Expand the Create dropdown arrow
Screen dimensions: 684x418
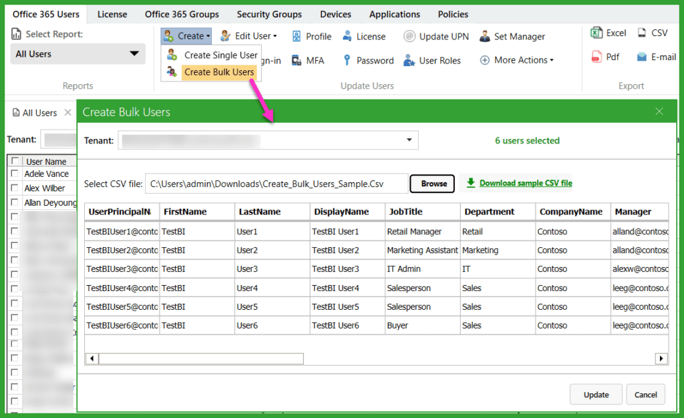[208, 36]
